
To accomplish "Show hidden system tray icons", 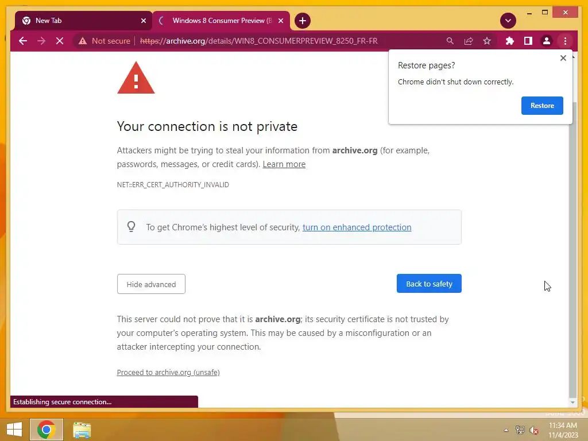I will (506, 430).
